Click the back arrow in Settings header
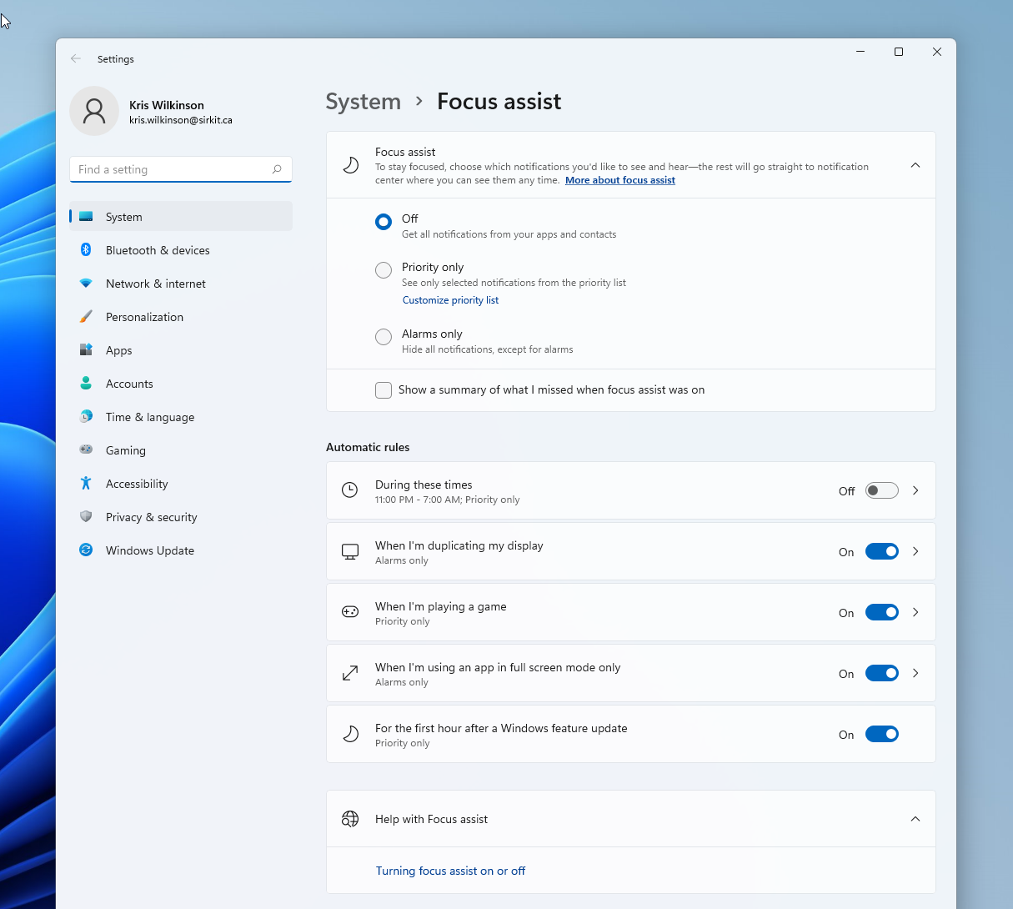Image resolution: width=1013 pixels, height=909 pixels. (x=76, y=59)
